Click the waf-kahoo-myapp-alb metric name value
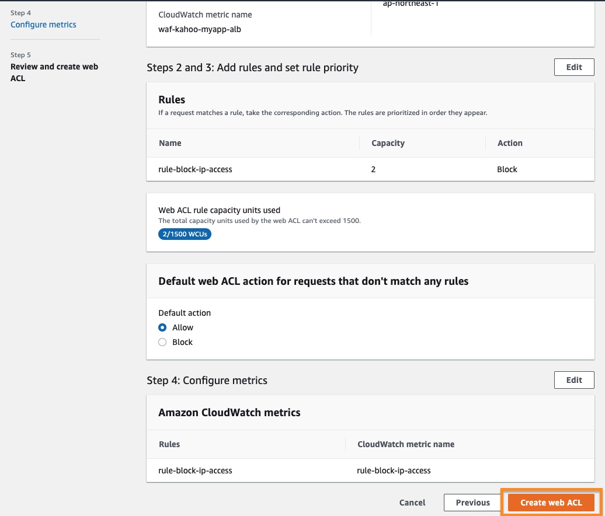 pos(200,29)
